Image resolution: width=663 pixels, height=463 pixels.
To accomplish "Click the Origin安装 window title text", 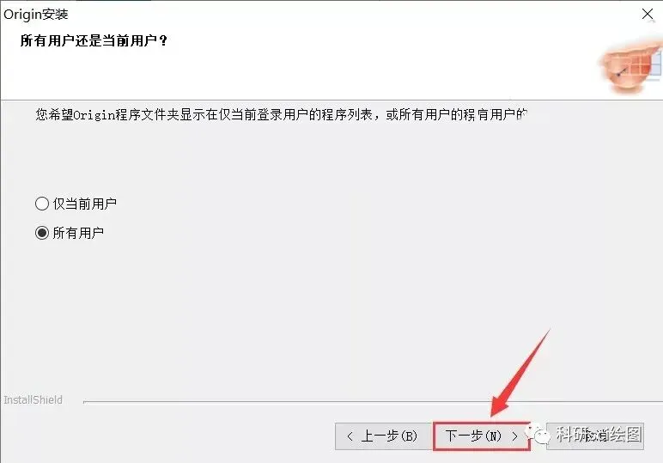I will [x=36, y=15].
